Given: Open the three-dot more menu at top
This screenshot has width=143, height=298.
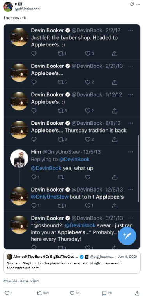Looking at the screenshot, I should (138, 4).
